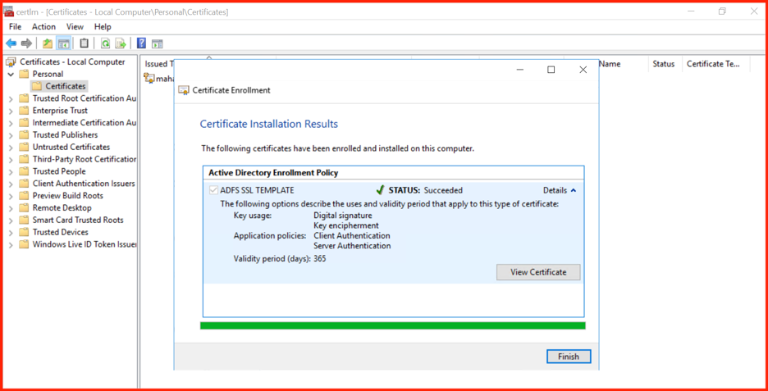
Task: Maximize the Certificate Enrollment dialog
Action: point(551,70)
